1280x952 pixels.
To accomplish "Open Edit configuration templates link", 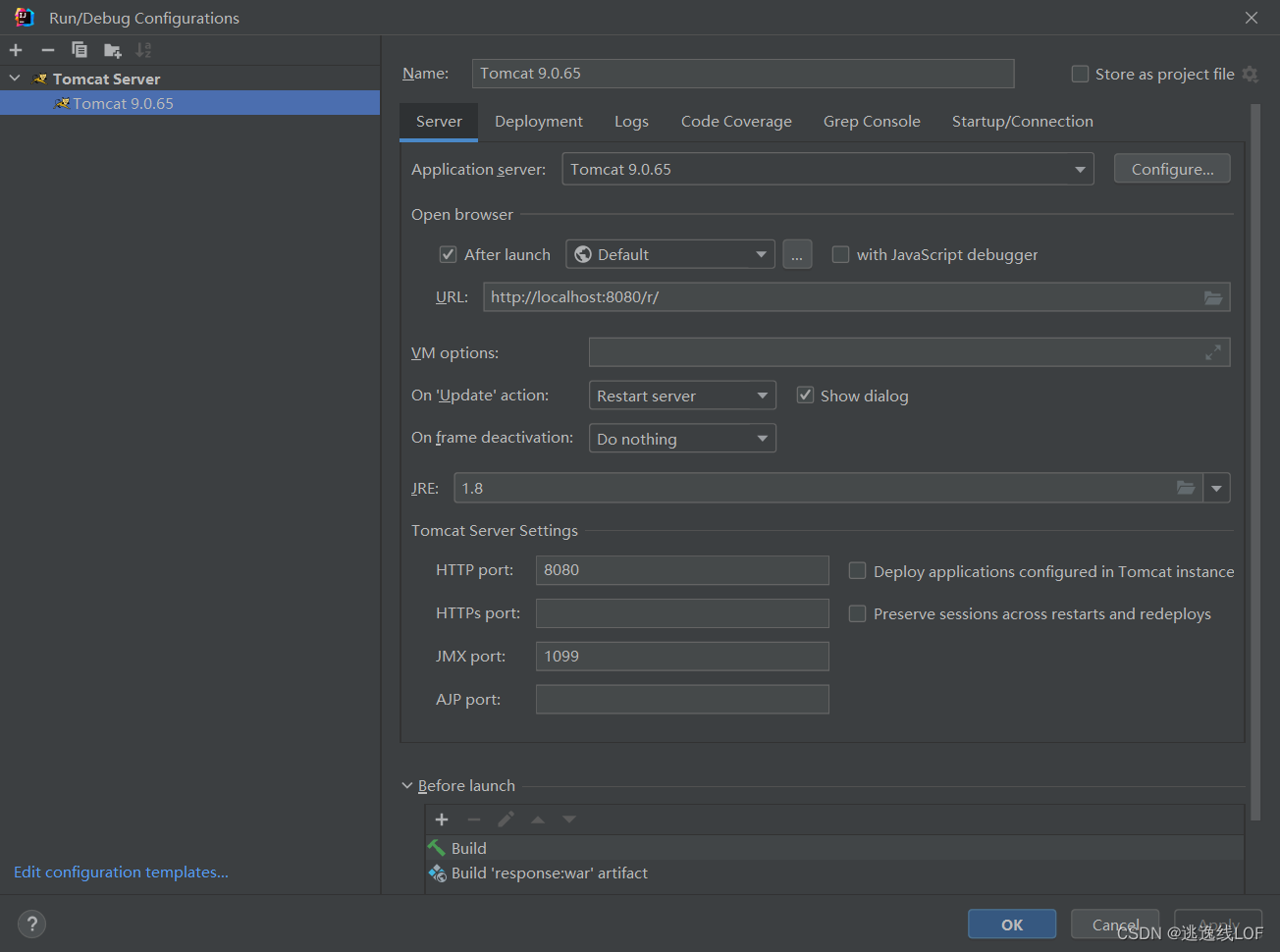I will 121,872.
